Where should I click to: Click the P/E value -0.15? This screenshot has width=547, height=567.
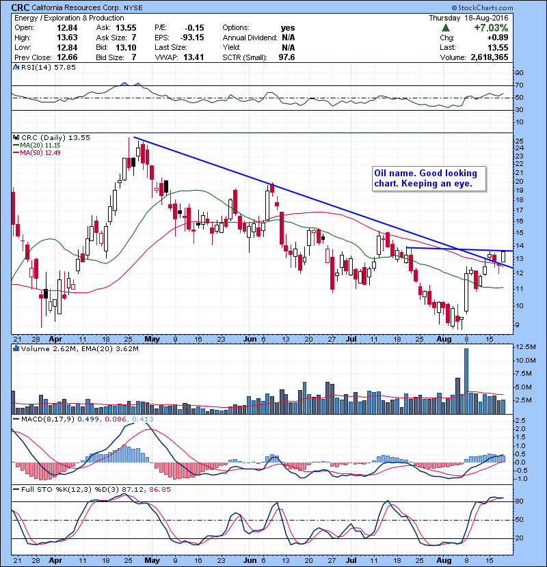194,28
